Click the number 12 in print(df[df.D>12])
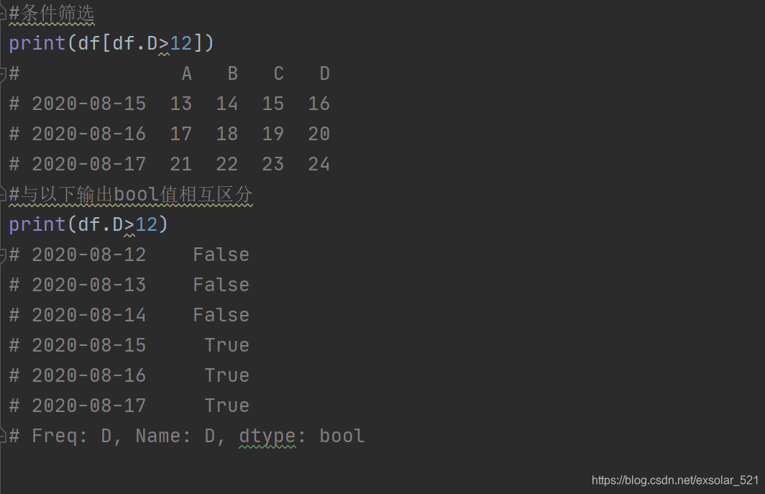 click(180, 43)
